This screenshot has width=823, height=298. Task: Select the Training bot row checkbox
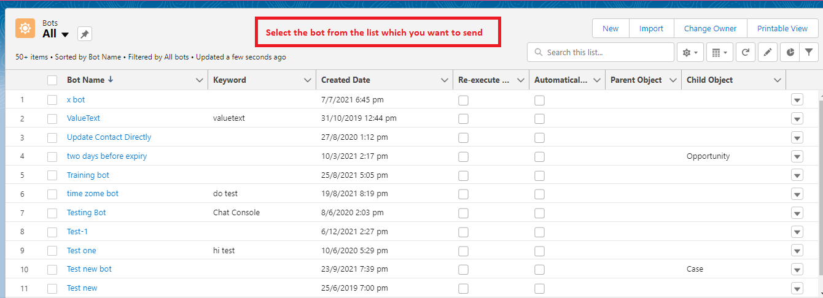[52, 175]
